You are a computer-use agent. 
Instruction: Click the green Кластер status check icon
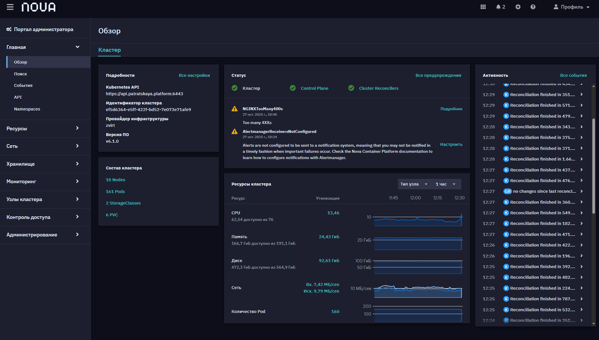coord(235,88)
